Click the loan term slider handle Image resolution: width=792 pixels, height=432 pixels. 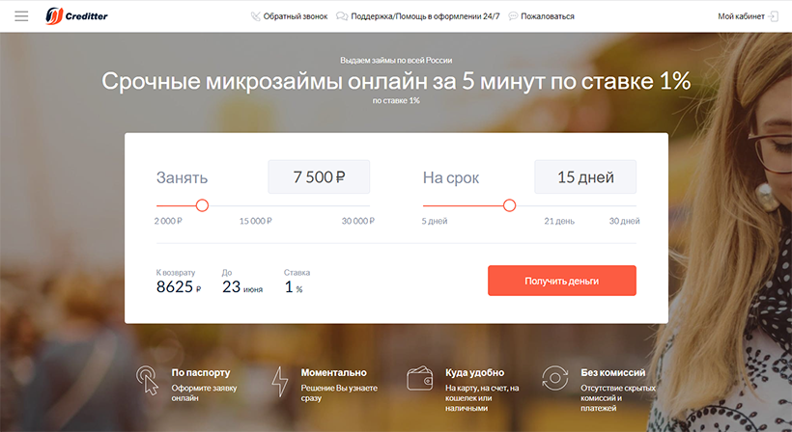coord(510,205)
